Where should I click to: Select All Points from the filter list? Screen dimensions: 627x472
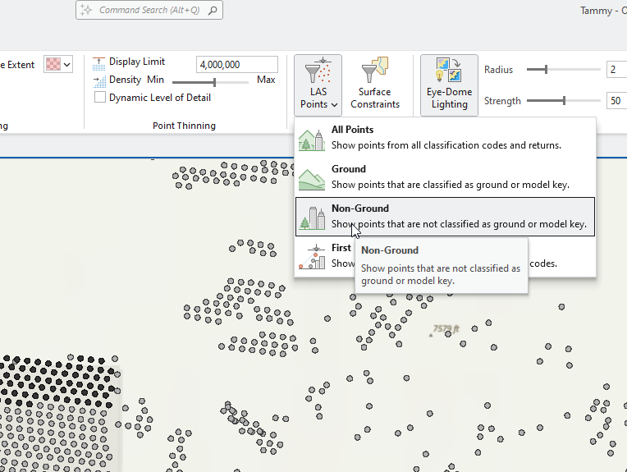coord(444,137)
